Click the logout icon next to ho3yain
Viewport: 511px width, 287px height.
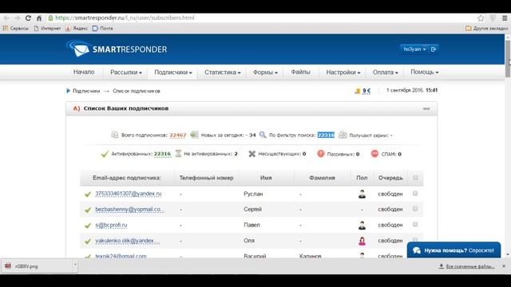coord(434,49)
